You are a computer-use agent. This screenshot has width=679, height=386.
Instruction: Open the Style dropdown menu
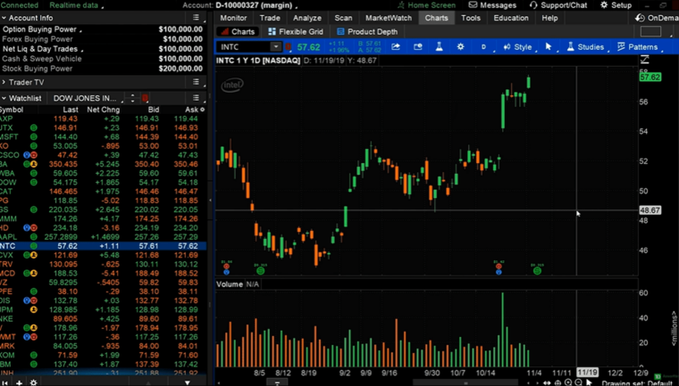pos(517,47)
